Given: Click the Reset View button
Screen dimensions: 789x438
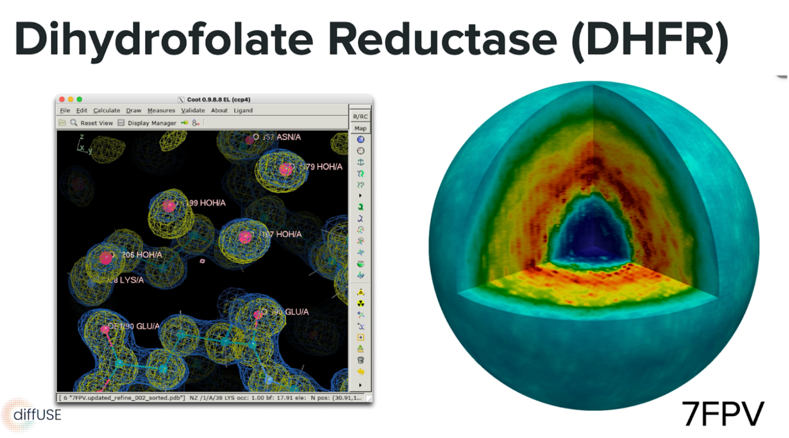Looking at the screenshot, I should pyautogui.click(x=96, y=123).
